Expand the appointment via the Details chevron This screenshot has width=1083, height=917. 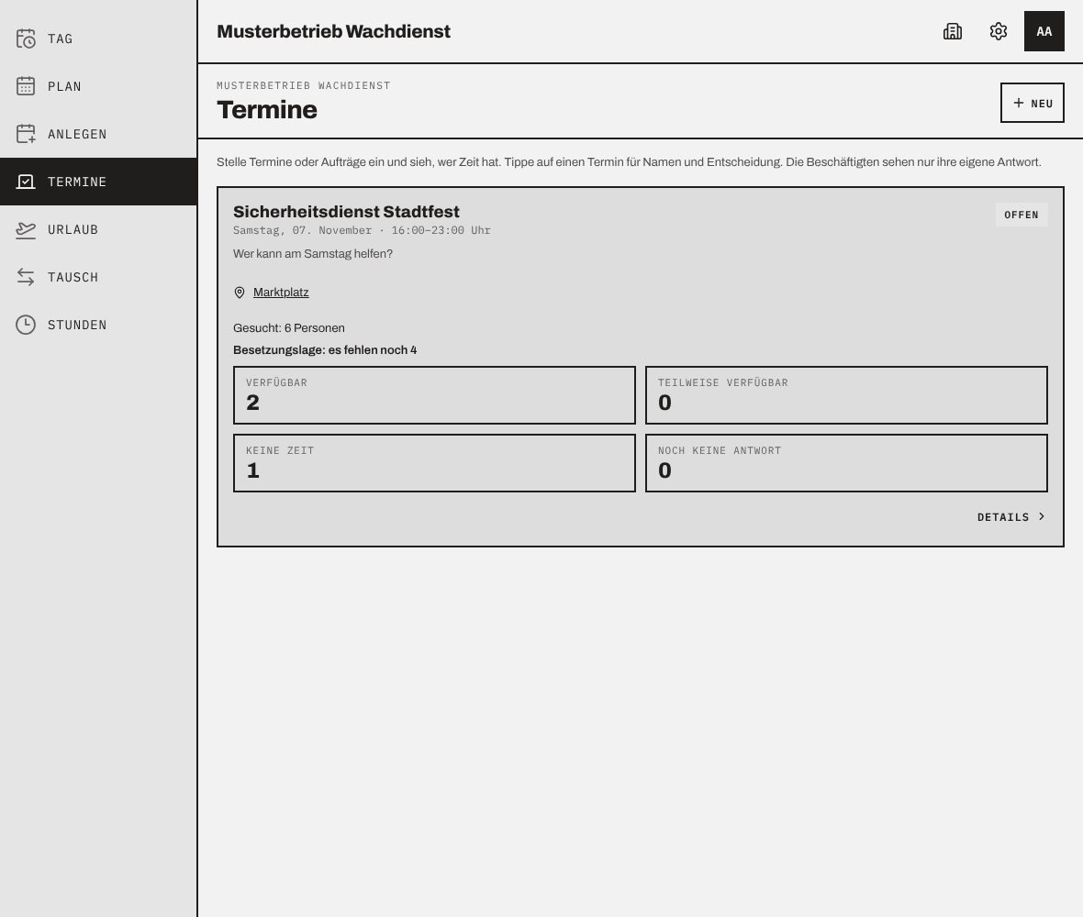point(1042,517)
